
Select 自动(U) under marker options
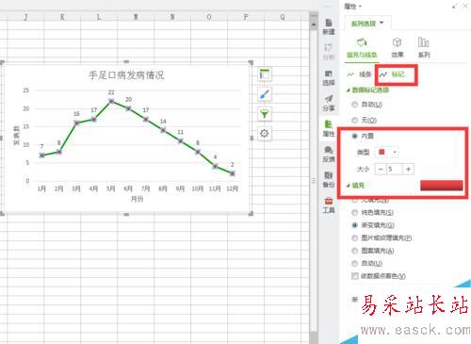(x=367, y=105)
